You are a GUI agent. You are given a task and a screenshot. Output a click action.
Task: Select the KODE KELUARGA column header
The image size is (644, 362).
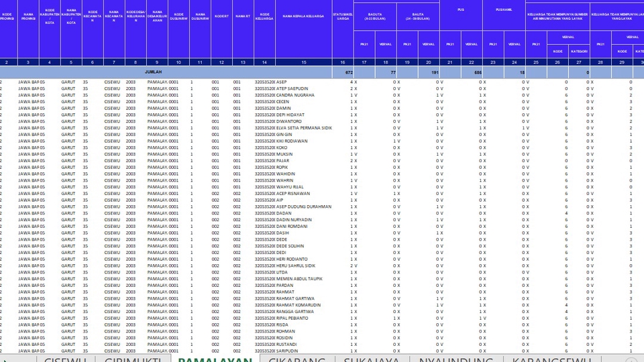264,29
